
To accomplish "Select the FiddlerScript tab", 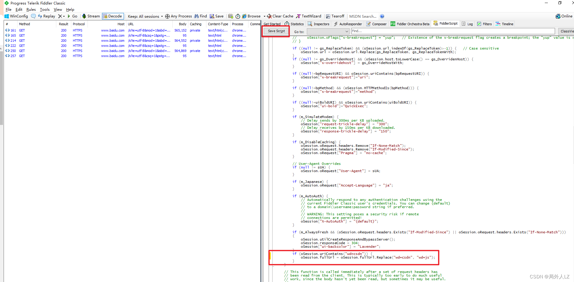I will (x=446, y=23).
